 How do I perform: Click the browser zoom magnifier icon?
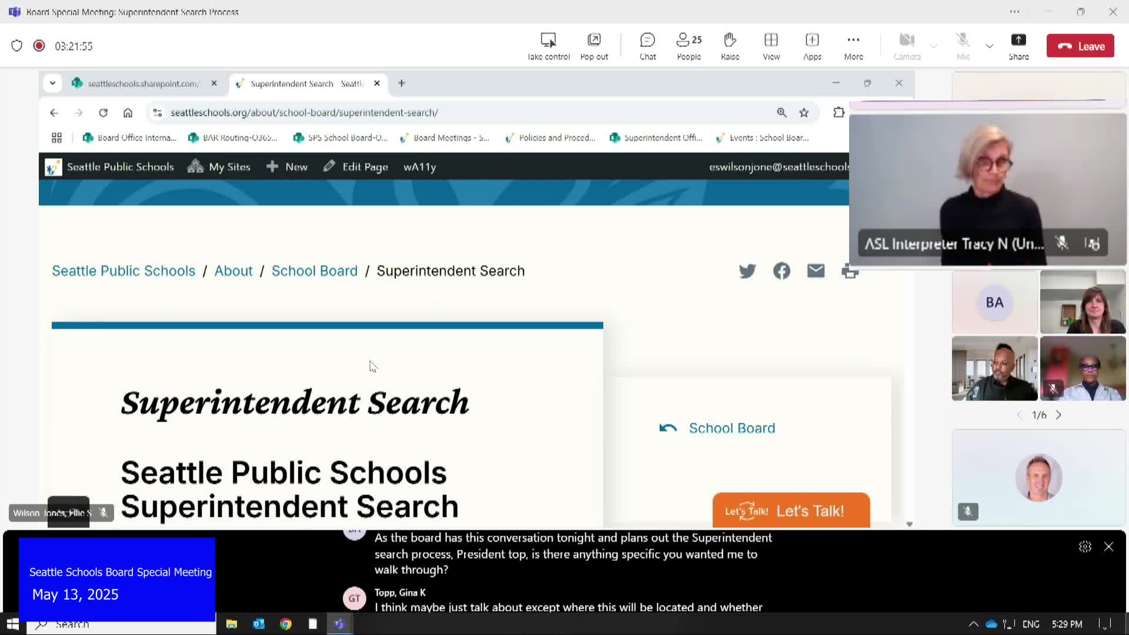(781, 112)
